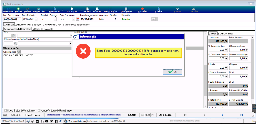Screen dimensions: 256x124
Task: Click the Impressão printer icon
Action: [38, 9]
